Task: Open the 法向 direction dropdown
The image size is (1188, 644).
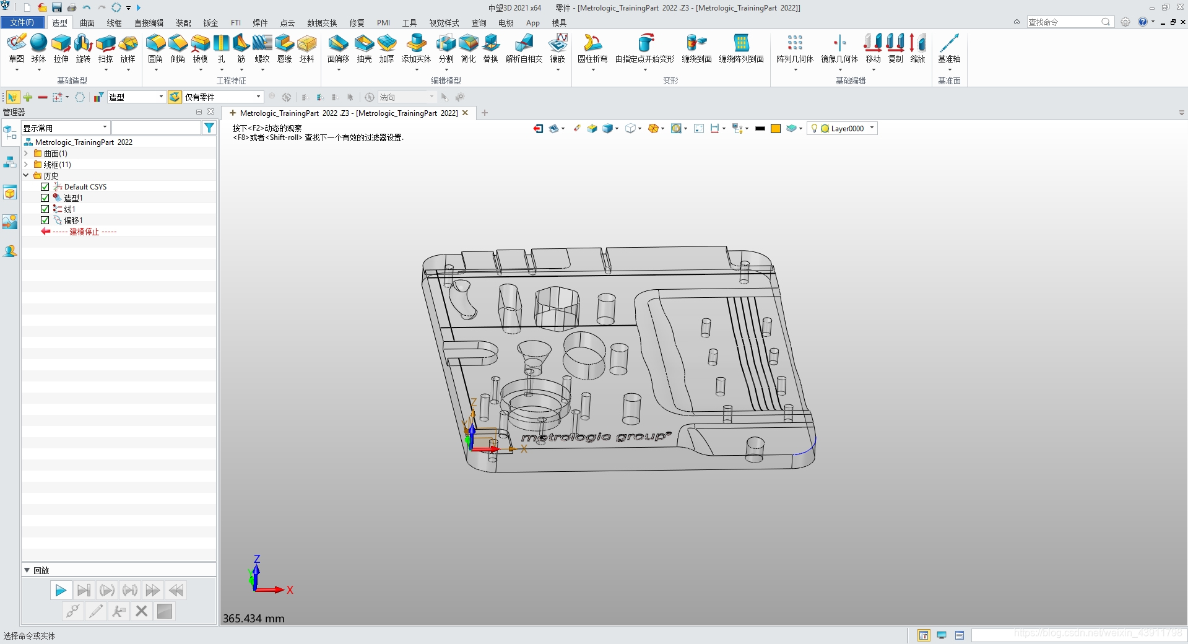Action: pos(407,97)
